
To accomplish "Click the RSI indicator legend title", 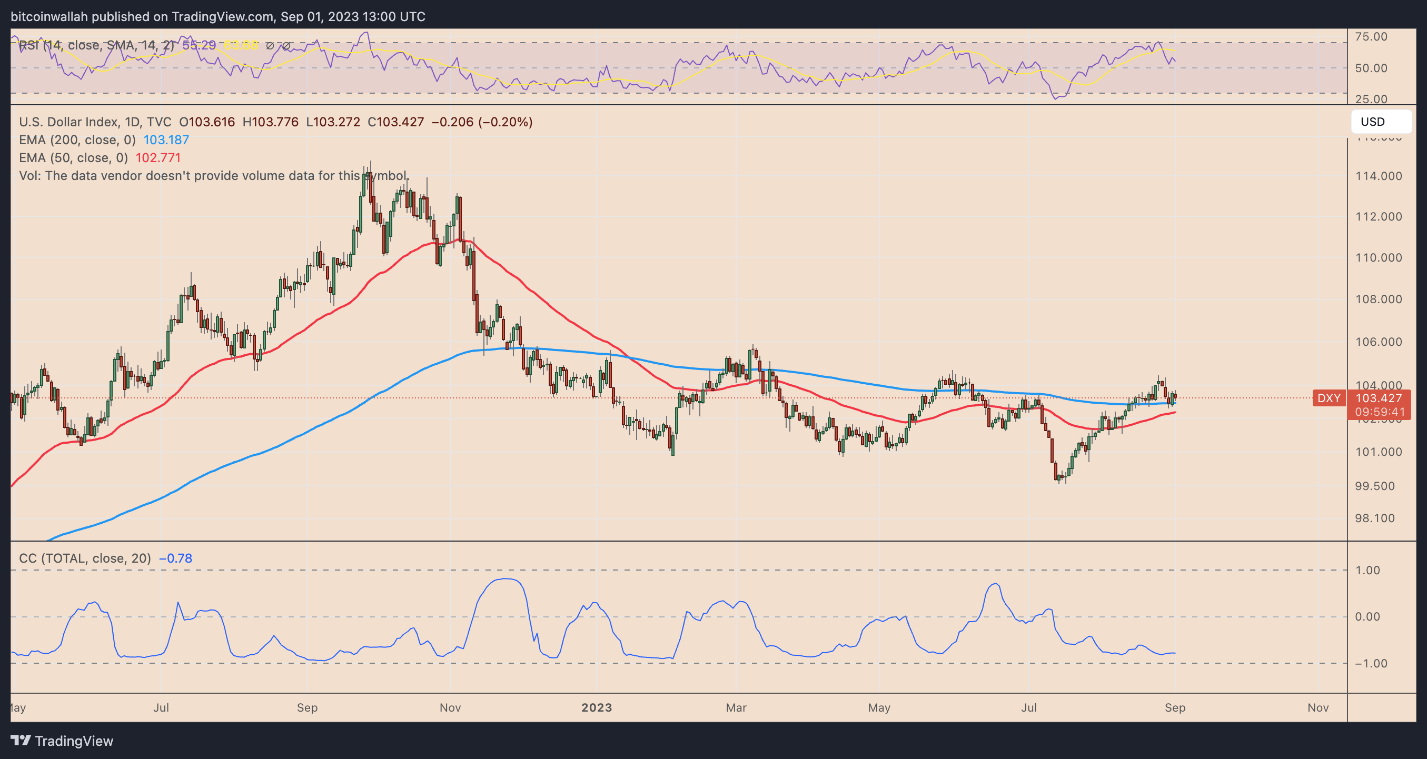I will (96, 45).
